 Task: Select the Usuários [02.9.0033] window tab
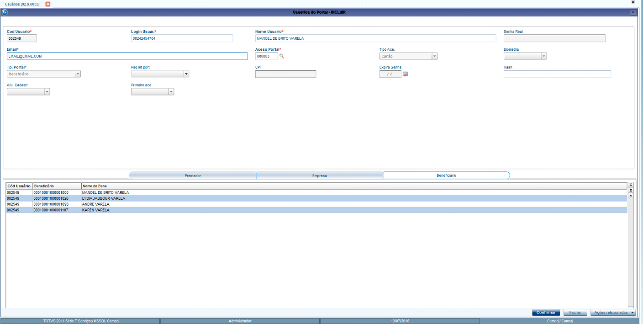22,4
